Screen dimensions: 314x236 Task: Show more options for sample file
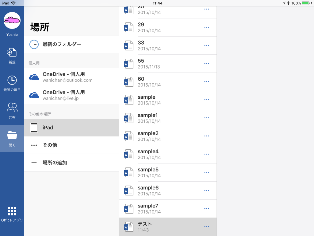point(207,100)
